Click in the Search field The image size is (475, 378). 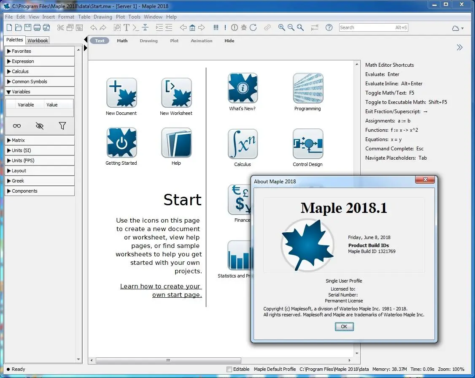373,27
